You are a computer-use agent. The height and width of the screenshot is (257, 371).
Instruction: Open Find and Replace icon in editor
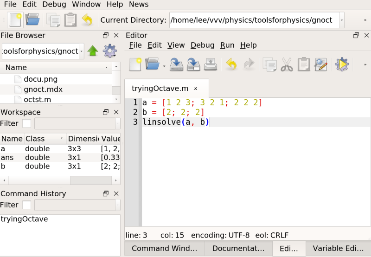[321, 64]
